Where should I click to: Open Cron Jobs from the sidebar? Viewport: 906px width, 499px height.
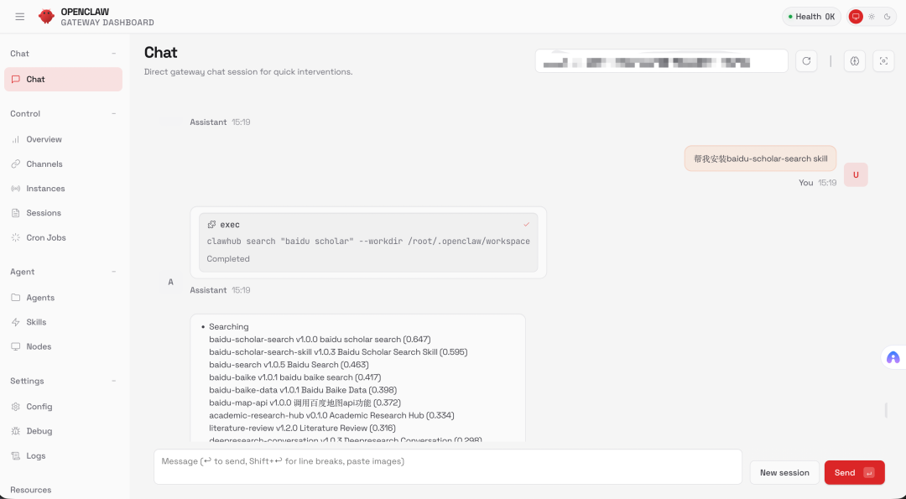click(45, 237)
